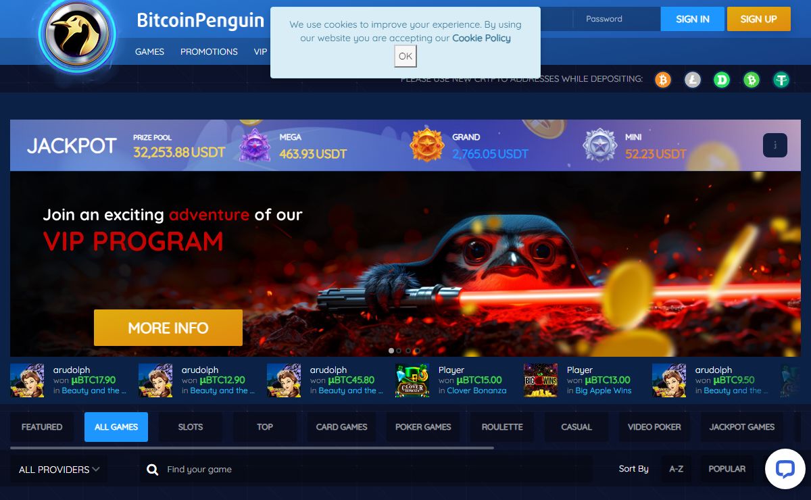
Task: Go to the first banner carousel dot
Action: tap(391, 351)
